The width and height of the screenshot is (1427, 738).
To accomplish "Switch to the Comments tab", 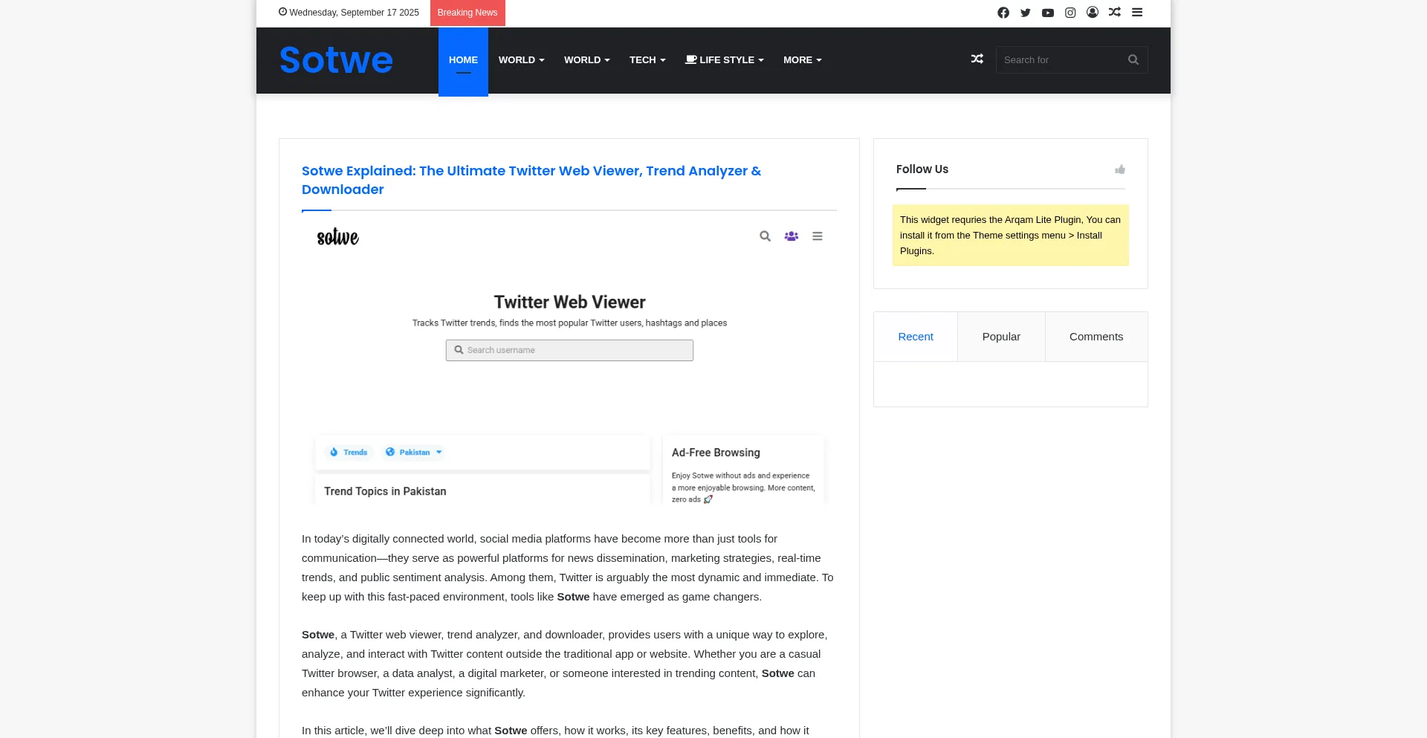I will (1096, 337).
